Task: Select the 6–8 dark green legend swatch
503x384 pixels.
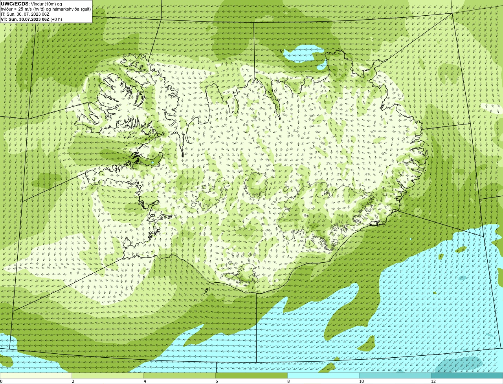Action: tap(251, 375)
